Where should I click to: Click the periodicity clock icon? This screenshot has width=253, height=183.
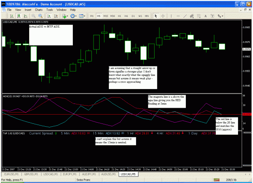pos(72,16)
